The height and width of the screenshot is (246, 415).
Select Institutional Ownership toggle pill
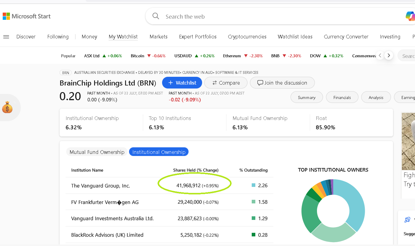tap(159, 152)
